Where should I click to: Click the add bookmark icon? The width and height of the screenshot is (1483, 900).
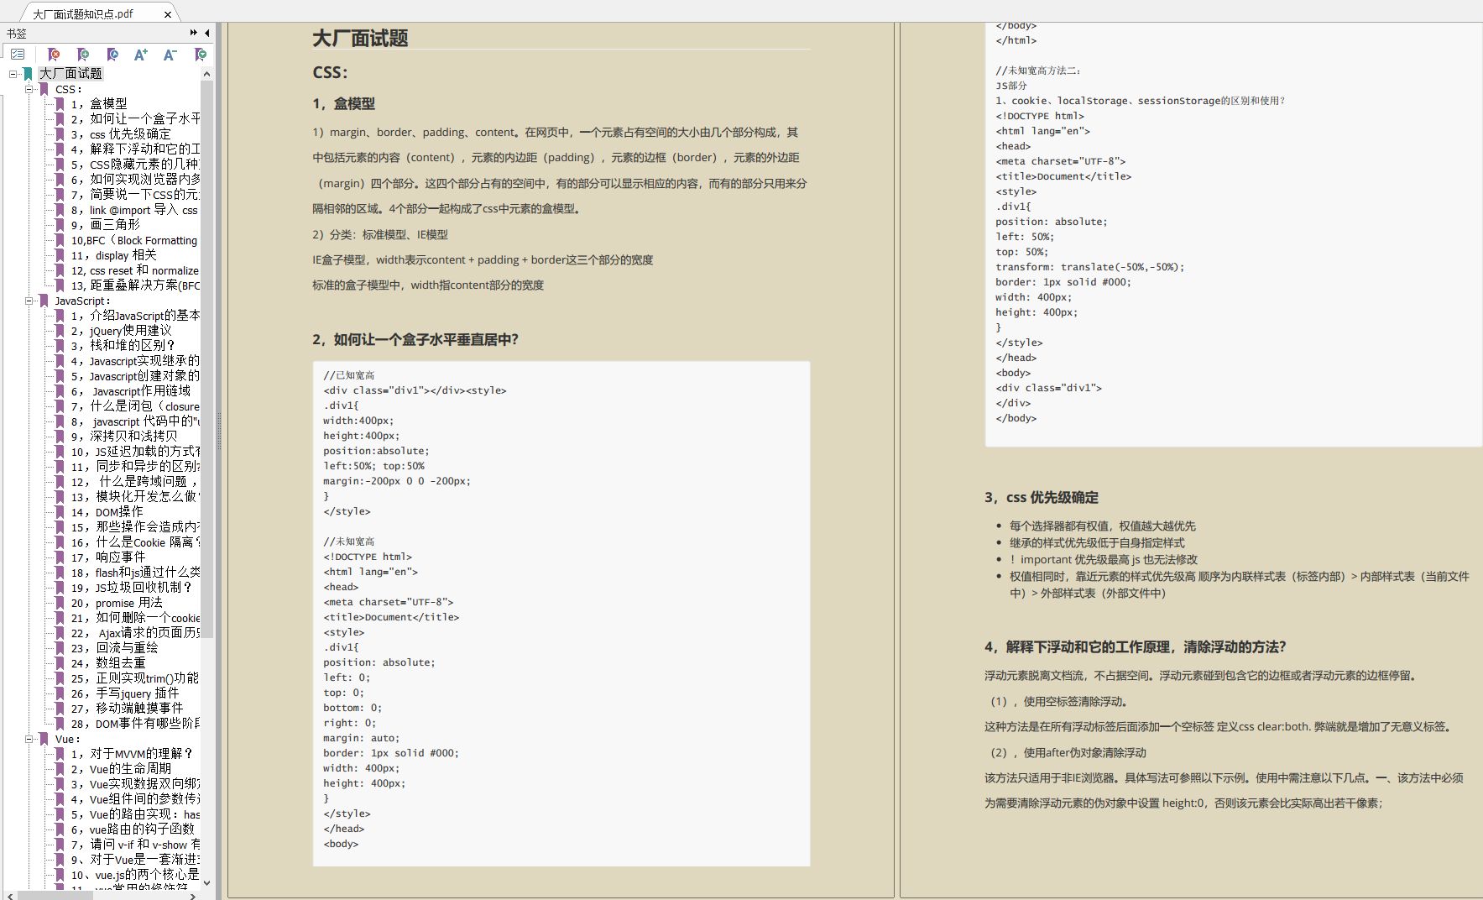tap(83, 55)
